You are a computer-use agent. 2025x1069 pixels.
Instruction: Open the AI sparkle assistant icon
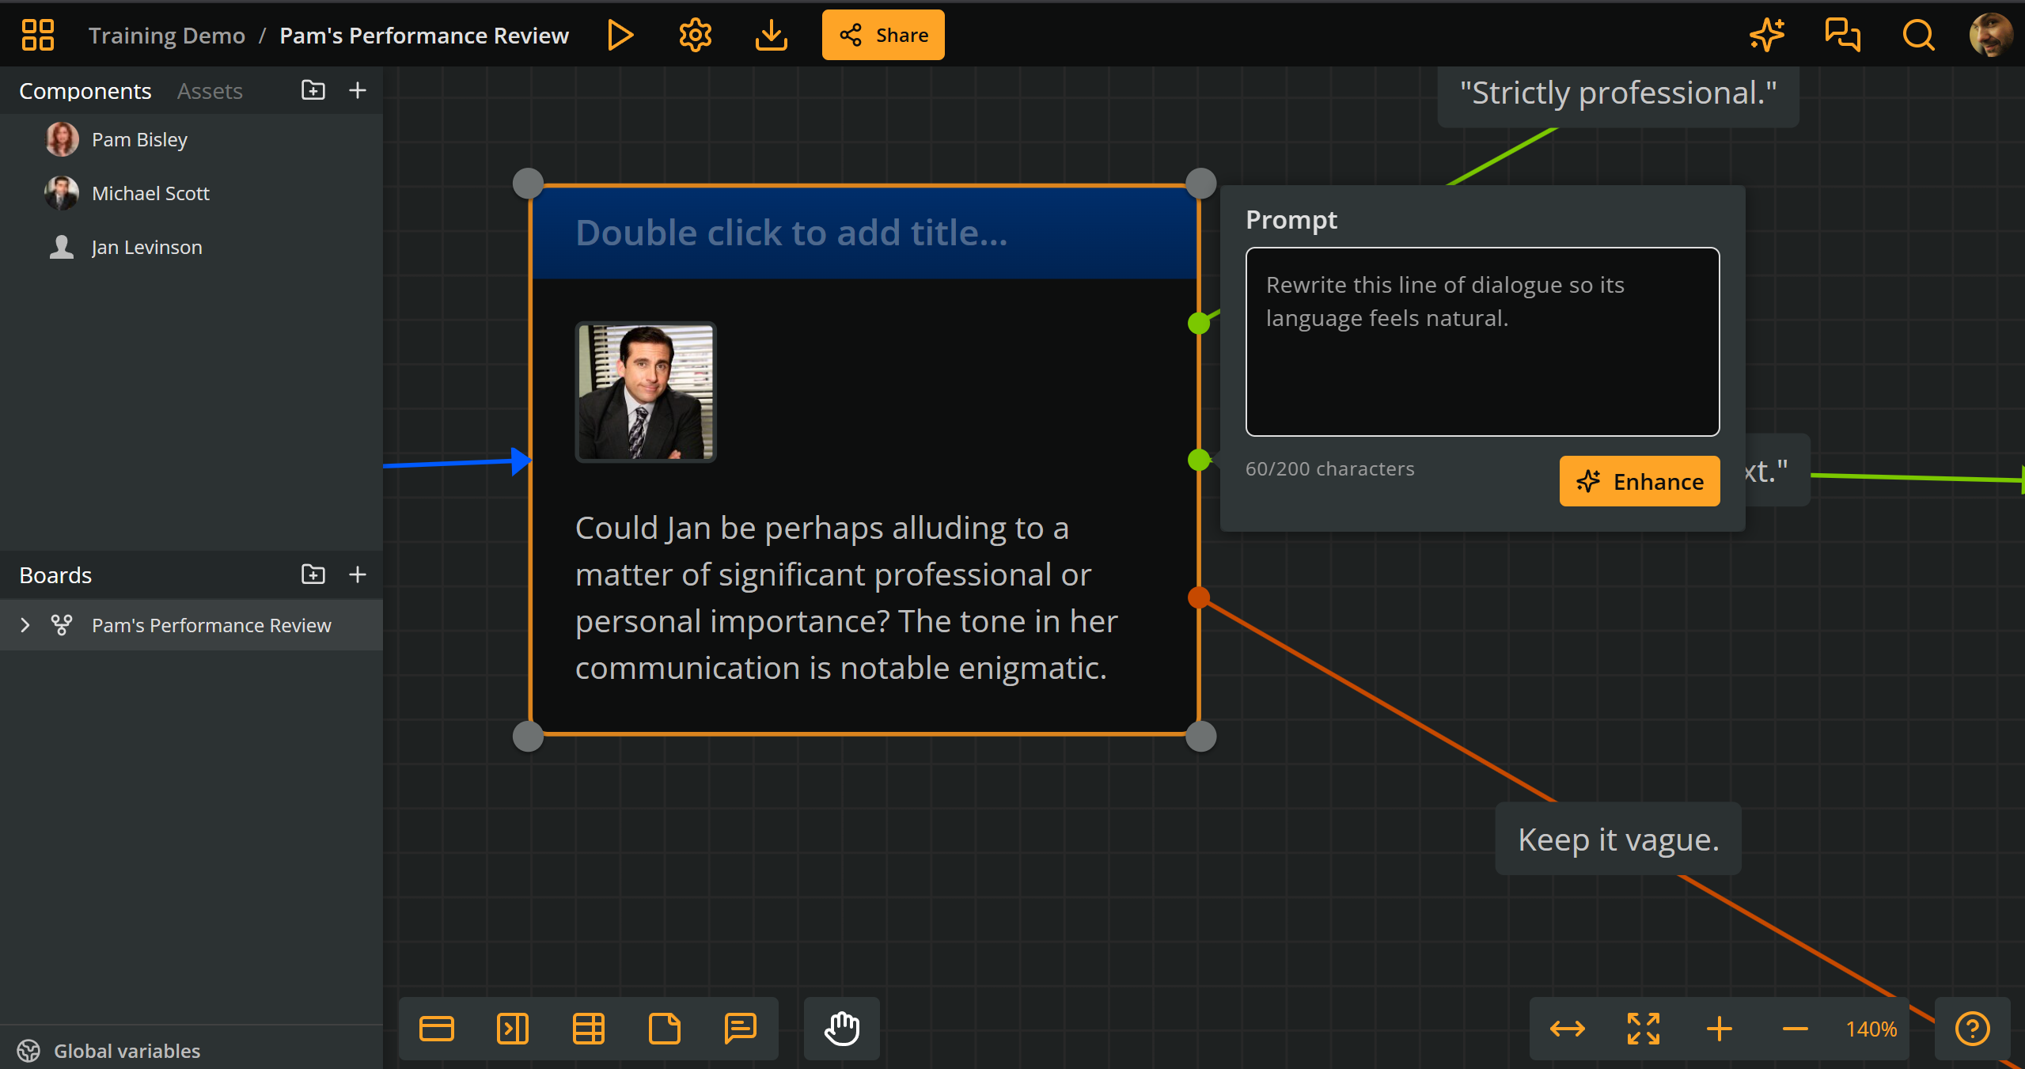point(1766,35)
